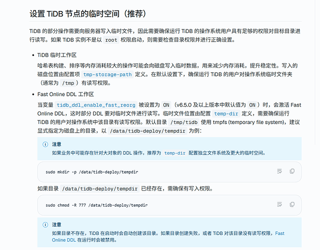Click the first ON code after 被设置为
320x250 pixels.
click(x=166, y=105)
